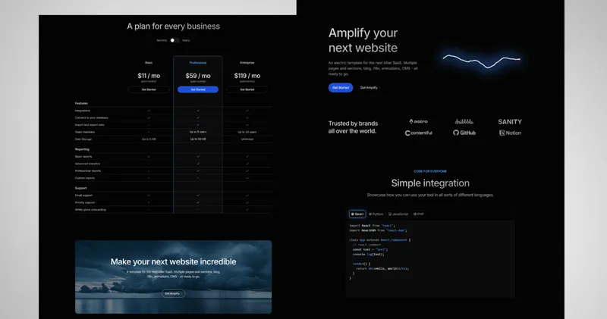Click the Get Amplify link beside hero button
Image resolution: width=607 pixels, height=319 pixels.
click(370, 88)
